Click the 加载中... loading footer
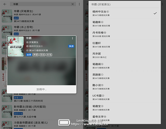Screen dimensions: 166x129 41,89
